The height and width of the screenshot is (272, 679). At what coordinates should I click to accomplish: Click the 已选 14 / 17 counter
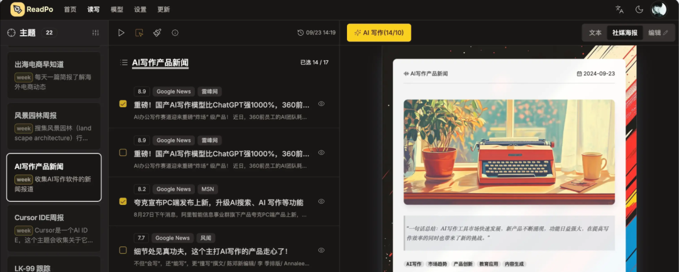(x=314, y=63)
